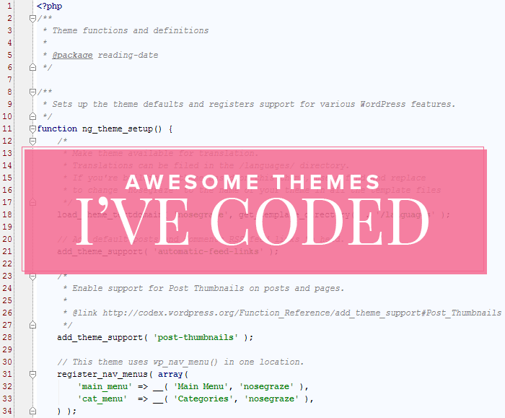
Task: Click line number 28 in the gutter
Action: pos(7,337)
